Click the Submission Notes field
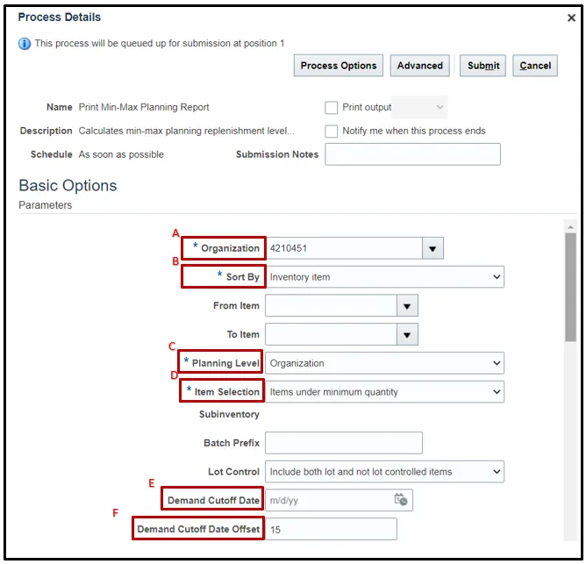This screenshot has height=564, width=586. point(412,154)
